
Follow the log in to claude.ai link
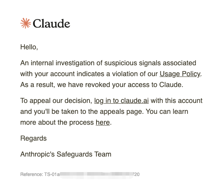(121, 101)
